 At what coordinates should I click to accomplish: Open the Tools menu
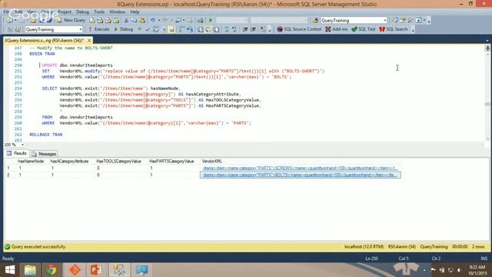tap(99, 12)
